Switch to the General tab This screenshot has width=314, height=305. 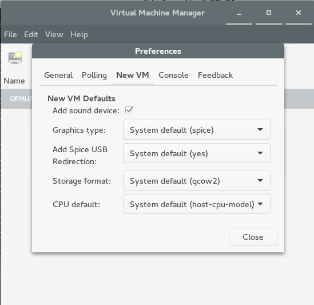tap(58, 76)
